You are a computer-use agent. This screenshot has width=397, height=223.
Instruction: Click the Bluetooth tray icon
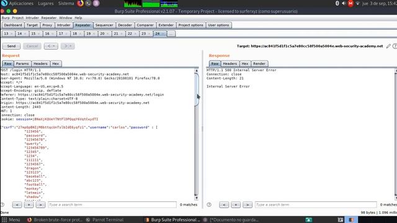337,3
